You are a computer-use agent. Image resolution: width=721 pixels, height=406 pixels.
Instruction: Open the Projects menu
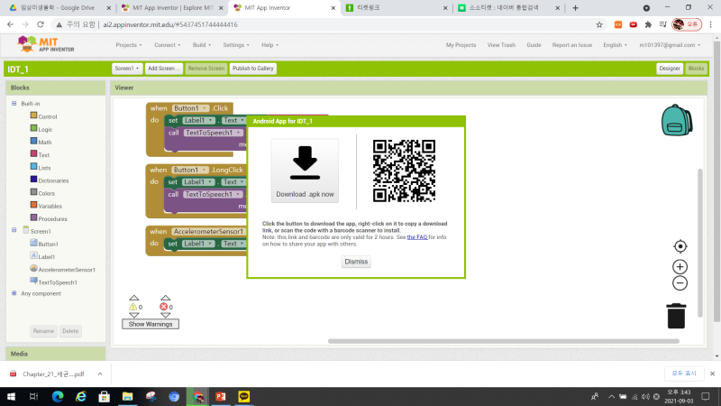pyautogui.click(x=129, y=45)
